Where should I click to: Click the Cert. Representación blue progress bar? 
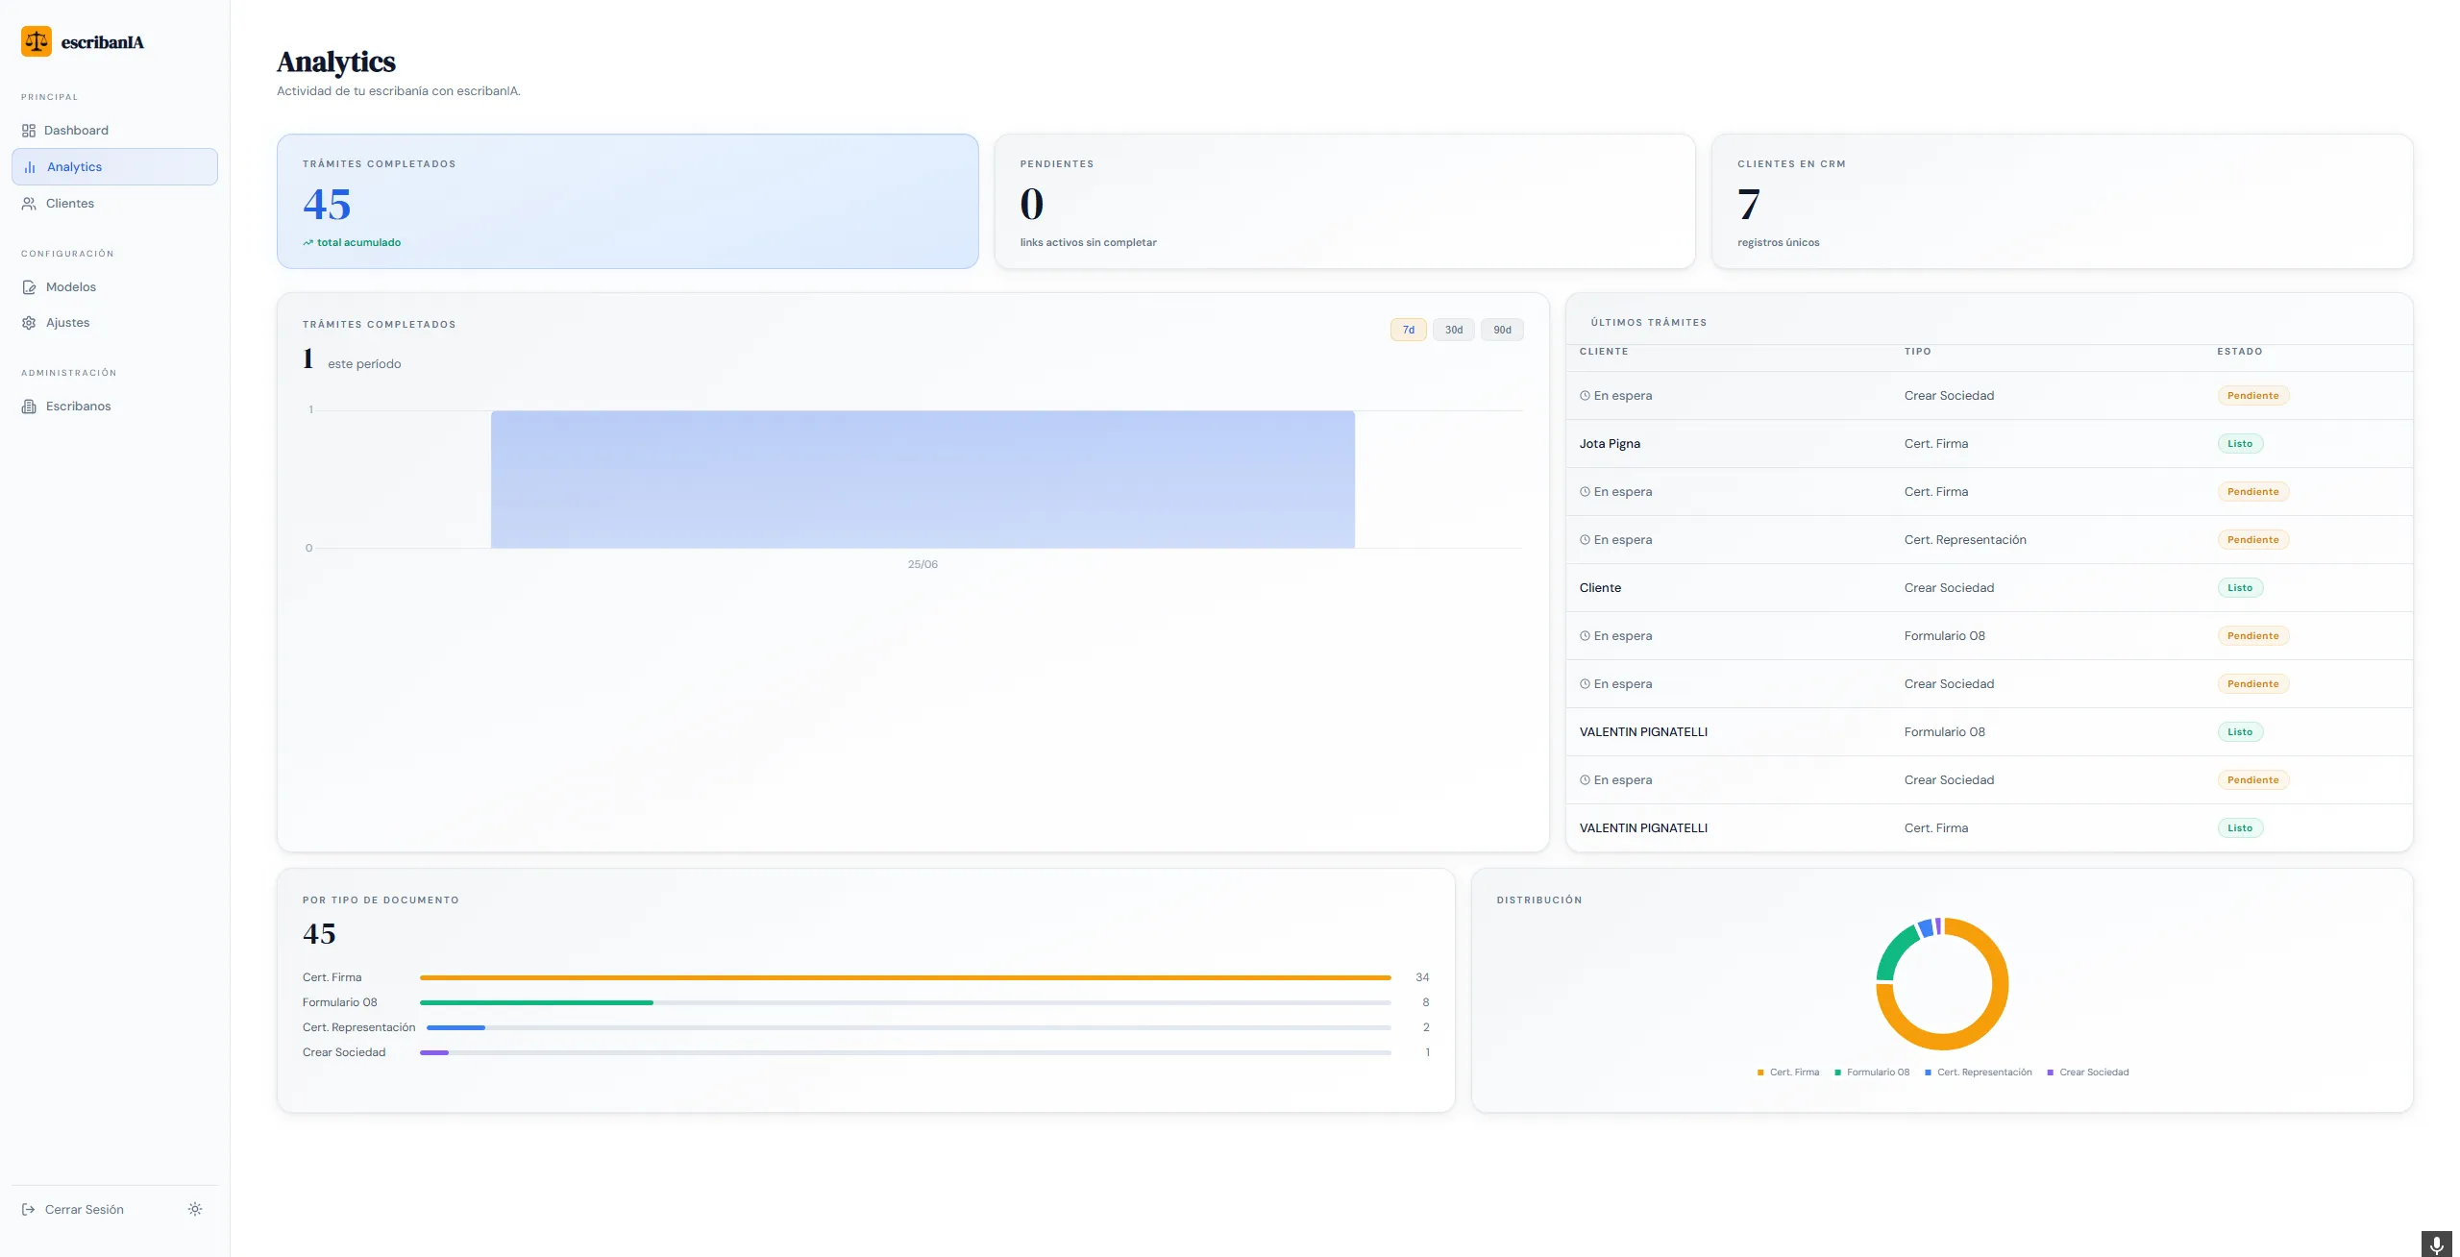[455, 1027]
